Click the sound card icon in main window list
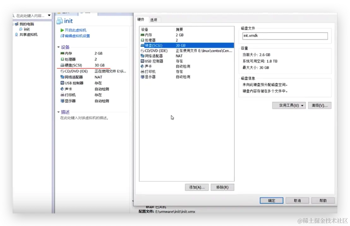Screen dimensions: 350x226 [x=62, y=89]
